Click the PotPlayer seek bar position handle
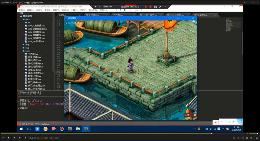Viewport: 260px width, 141px height. click(x=212, y=134)
